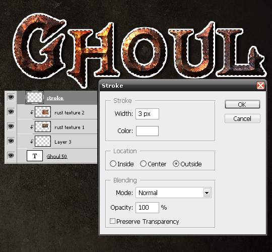Image resolution: width=272 pixels, height=252 pixels.
Task: Cancel the Stroke dialog
Action: (242, 119)
